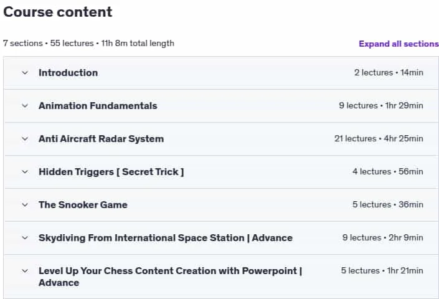Expand The Snooker Game chevron arrow
Viewport: 439px width, 299px height.
pos(25,205)
